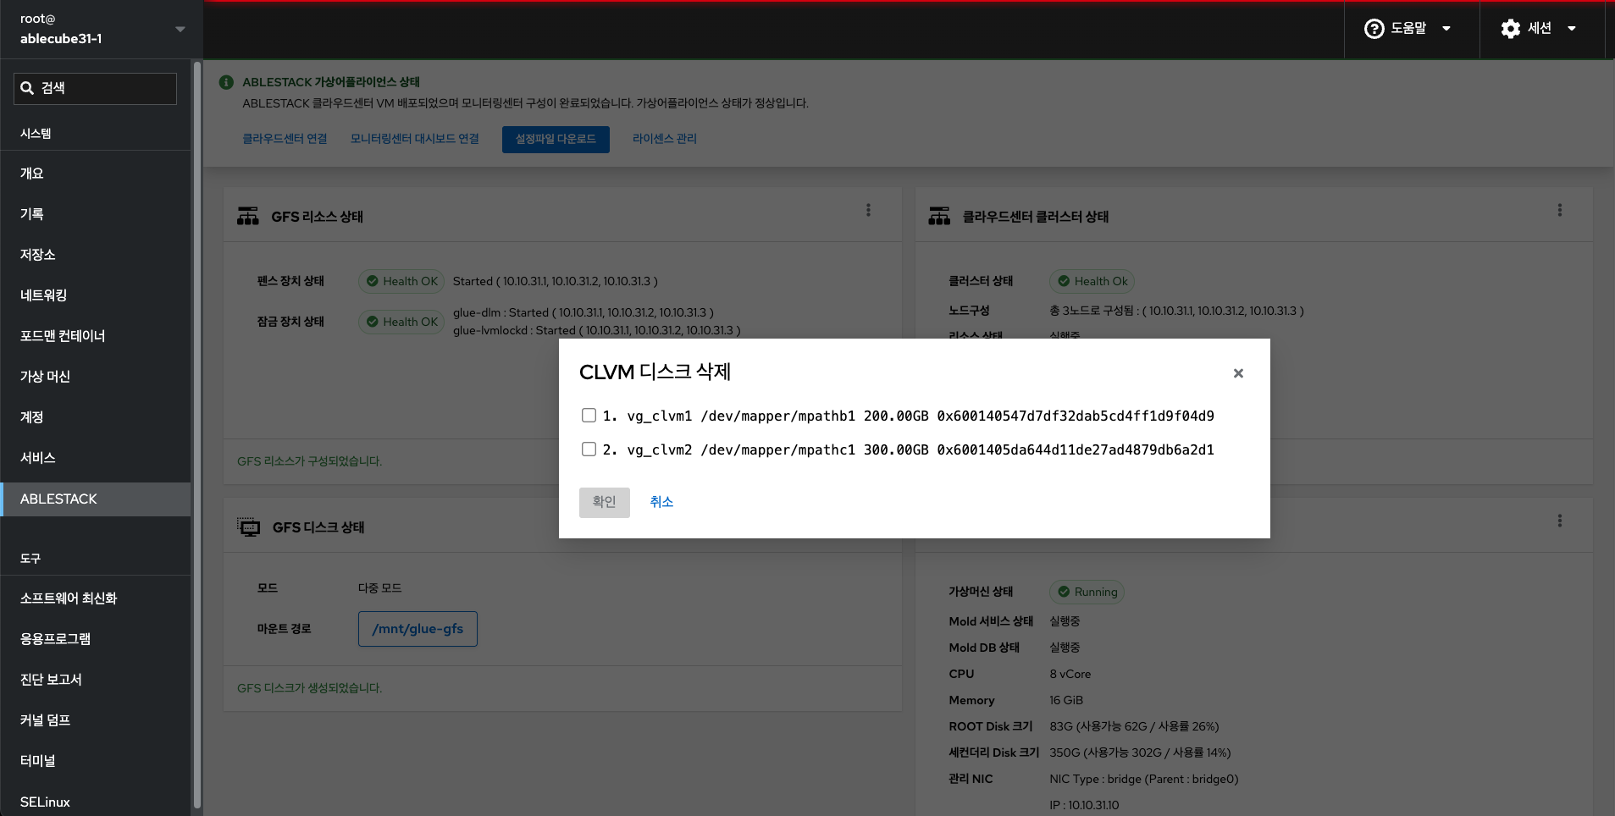Check the vg_clvm1 disk checkbox
The width and height of the screenshot is (1615, 816).
[589, 416]
